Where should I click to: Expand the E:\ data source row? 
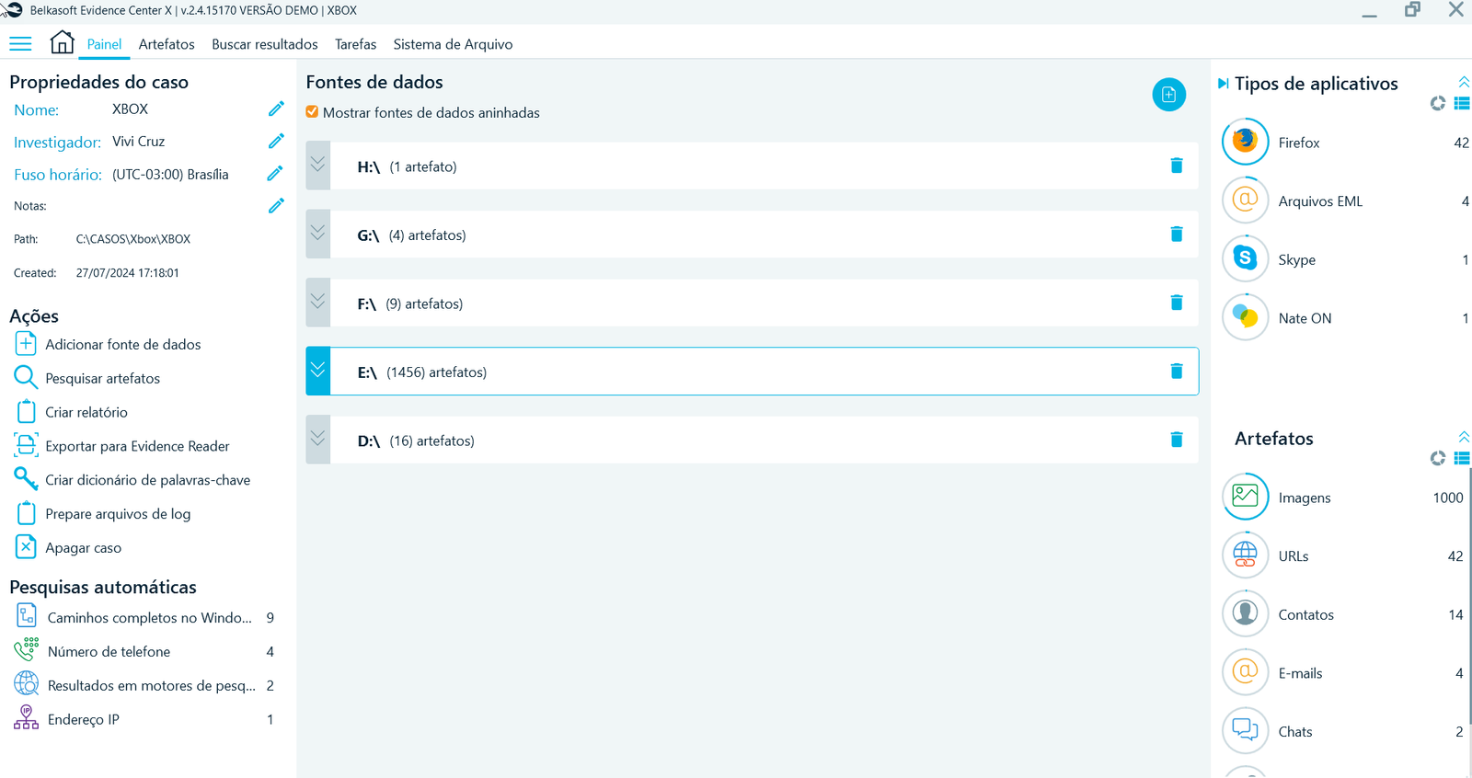(317, 371)
